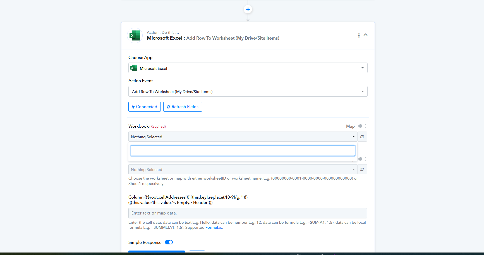
Task: Toggle the Simple Response switch
Action: point(169,242)
